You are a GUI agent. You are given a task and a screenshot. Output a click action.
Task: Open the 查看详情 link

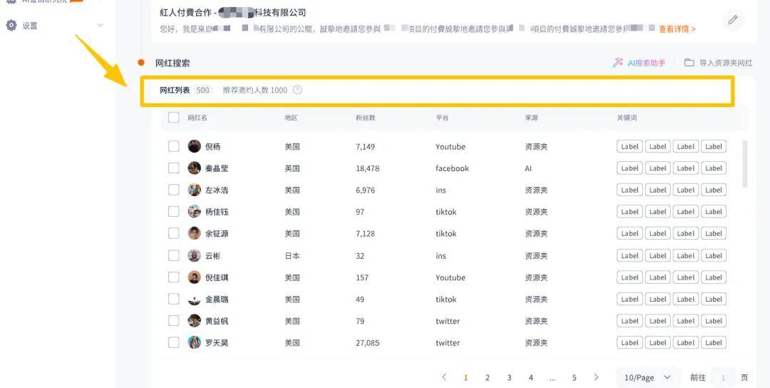(677, 29)
